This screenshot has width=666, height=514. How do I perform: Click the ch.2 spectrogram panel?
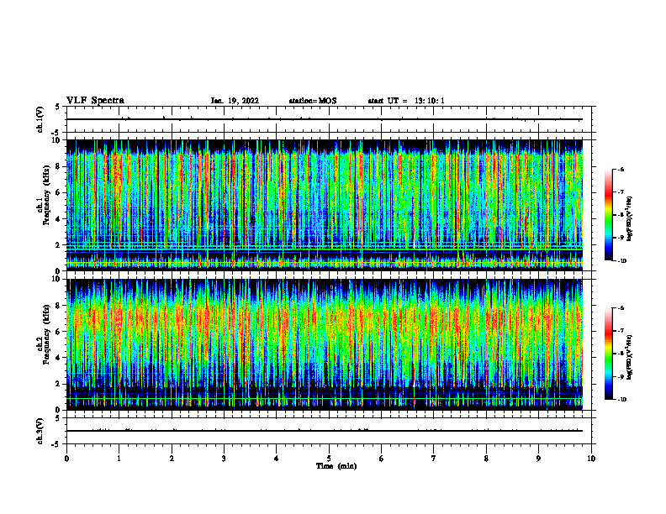[x=325, y=344]
